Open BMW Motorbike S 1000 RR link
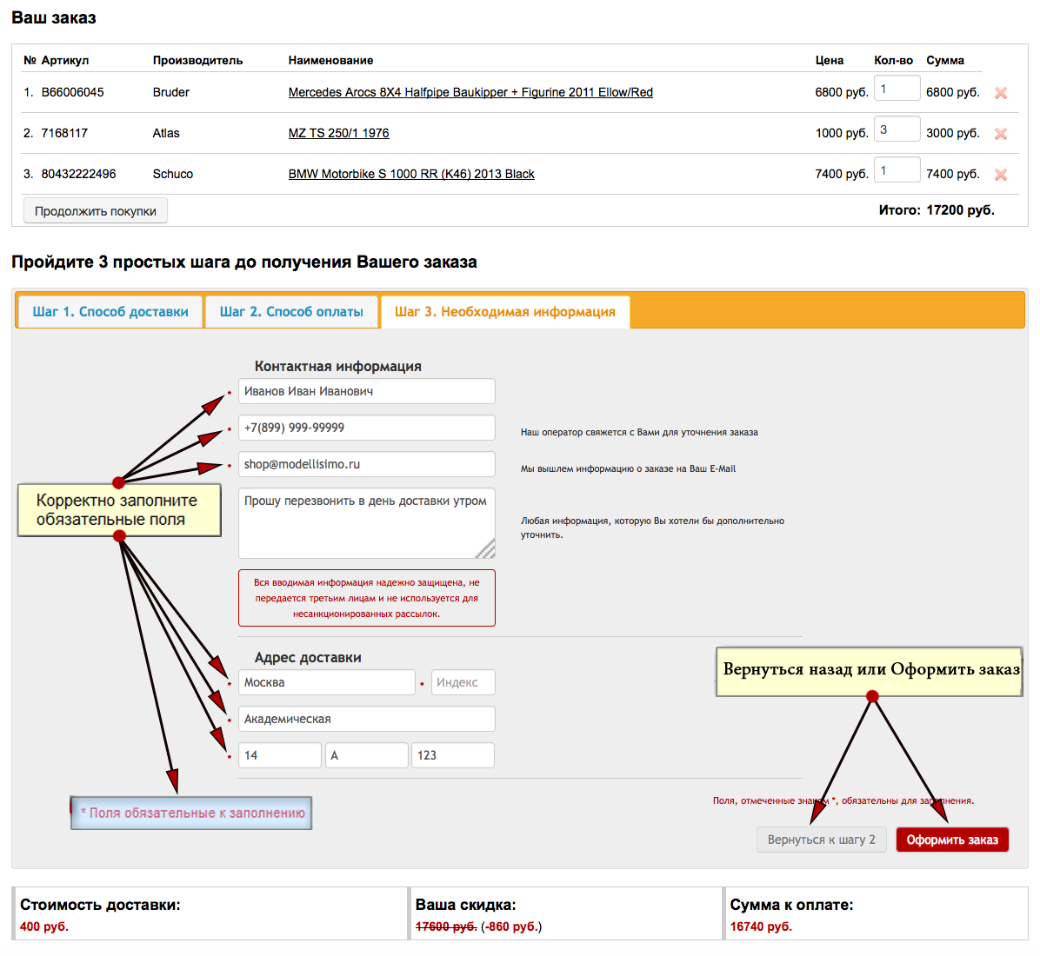The height and width of the screenshot is (956, 1040). tap(410, 174)
